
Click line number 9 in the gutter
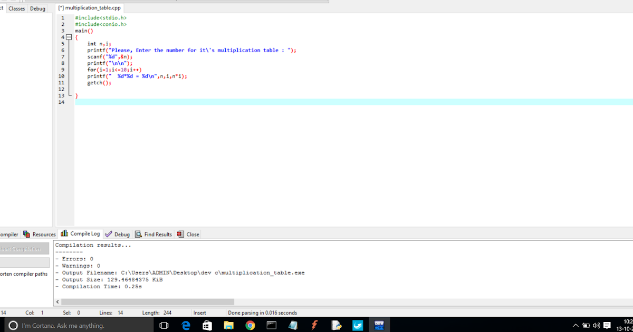[63, 70]
